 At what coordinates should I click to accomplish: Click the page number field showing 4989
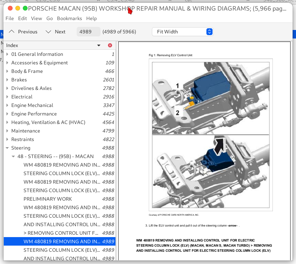[x=88, y=32]
